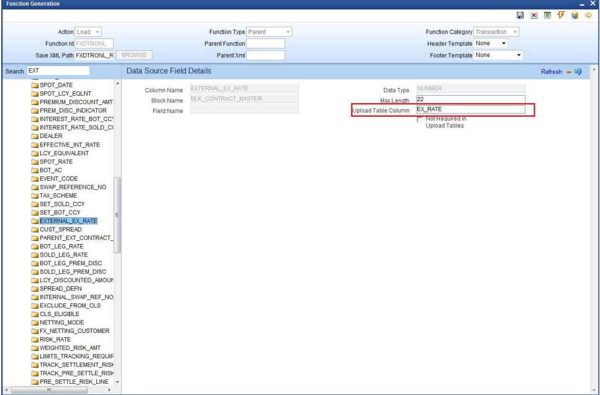
Task: Click folder icon of CLS_ELIGIBLE
Action: [x=35, y=314]
